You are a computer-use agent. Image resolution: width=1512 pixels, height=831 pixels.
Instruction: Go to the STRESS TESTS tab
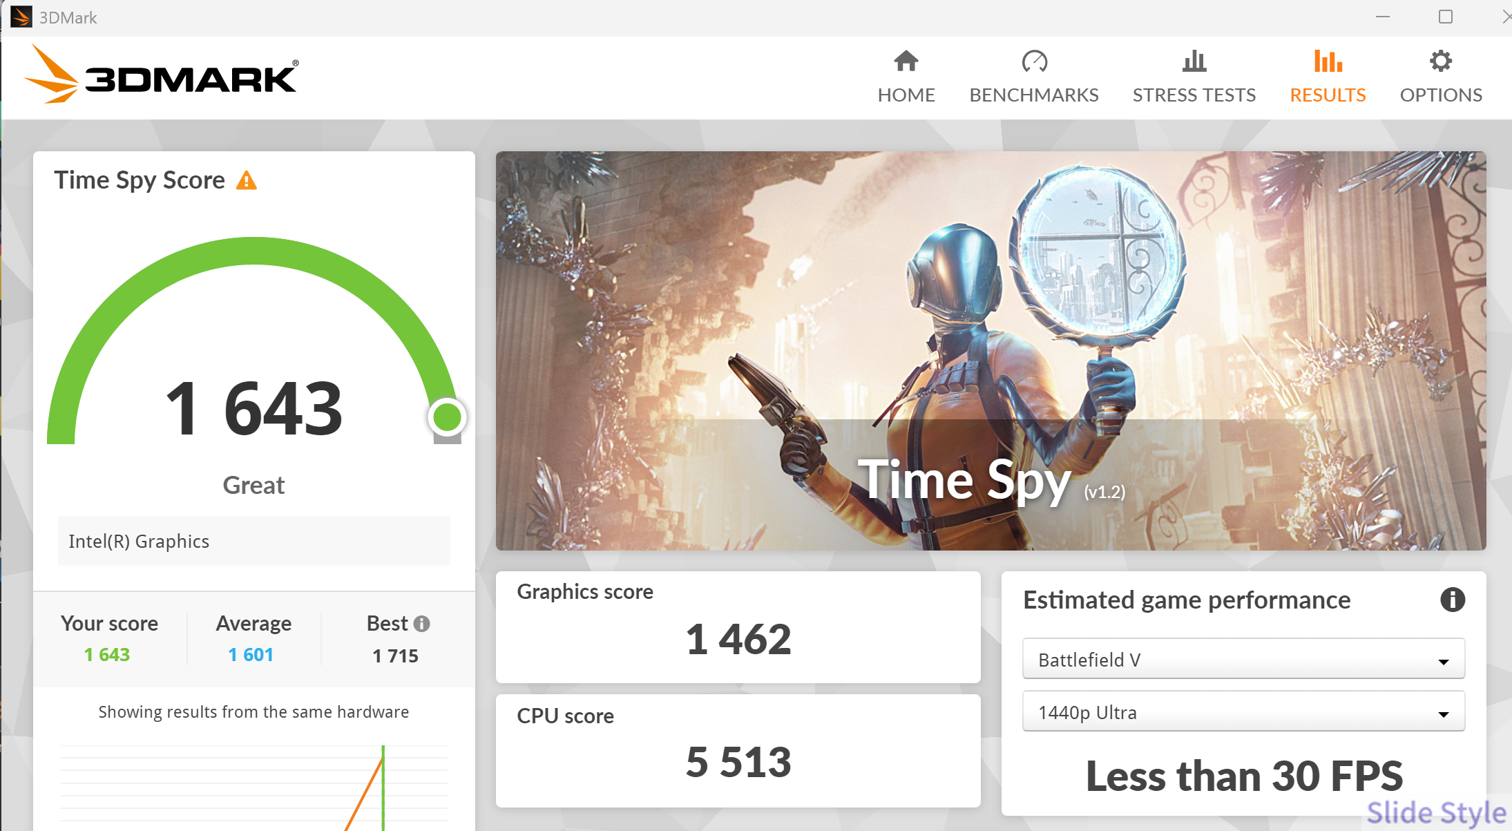(1194, 77)
